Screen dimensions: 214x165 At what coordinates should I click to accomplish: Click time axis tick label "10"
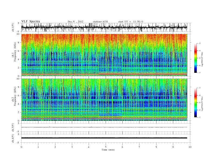click(190, 147)
